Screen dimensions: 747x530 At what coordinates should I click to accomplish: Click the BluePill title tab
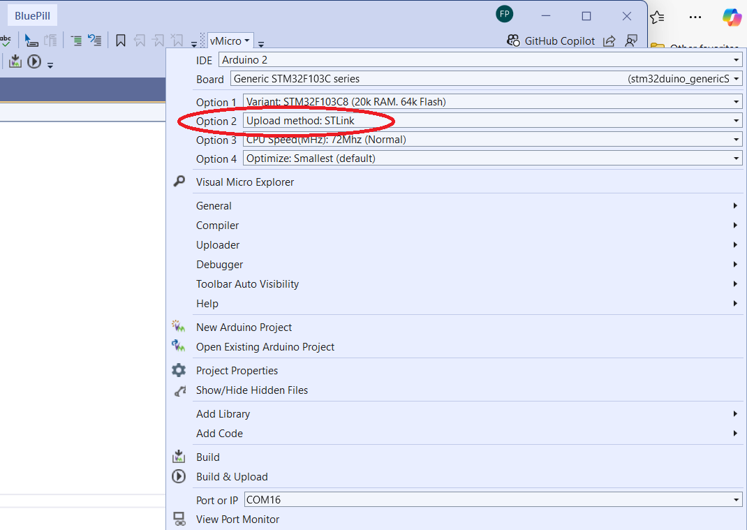32,16
